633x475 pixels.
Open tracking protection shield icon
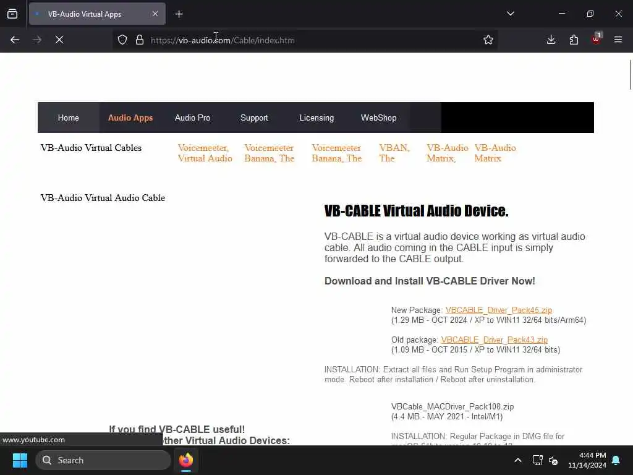pos(122,40)
